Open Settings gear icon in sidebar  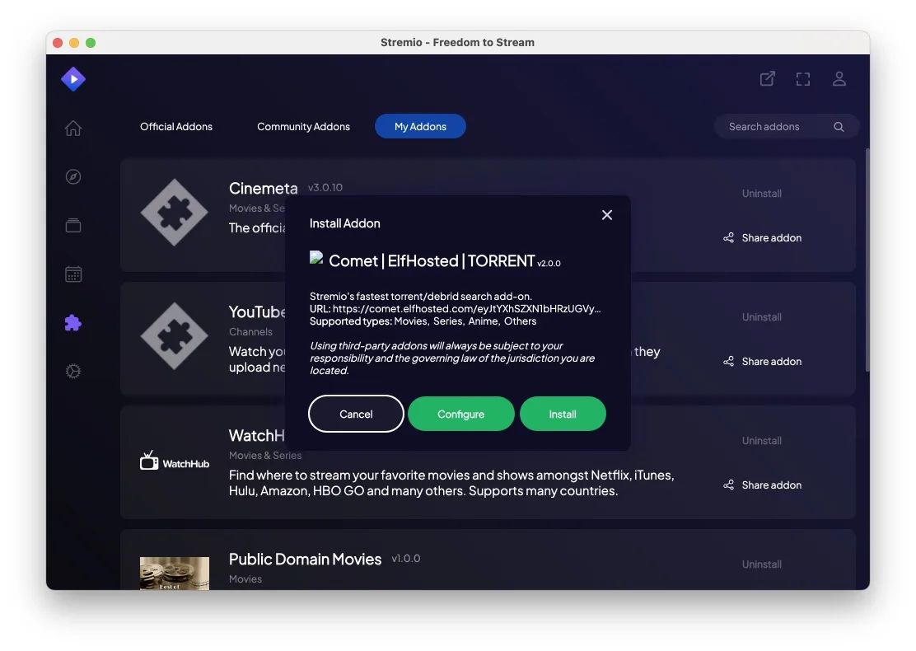[73, 372]
